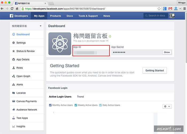Click the browser address bar URL

65,9
